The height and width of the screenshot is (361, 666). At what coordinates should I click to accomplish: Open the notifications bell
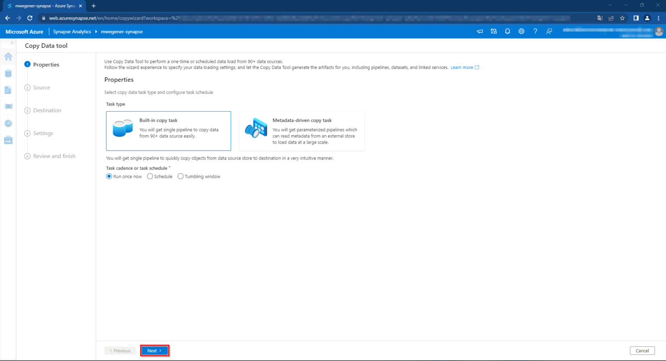[507, 31]
